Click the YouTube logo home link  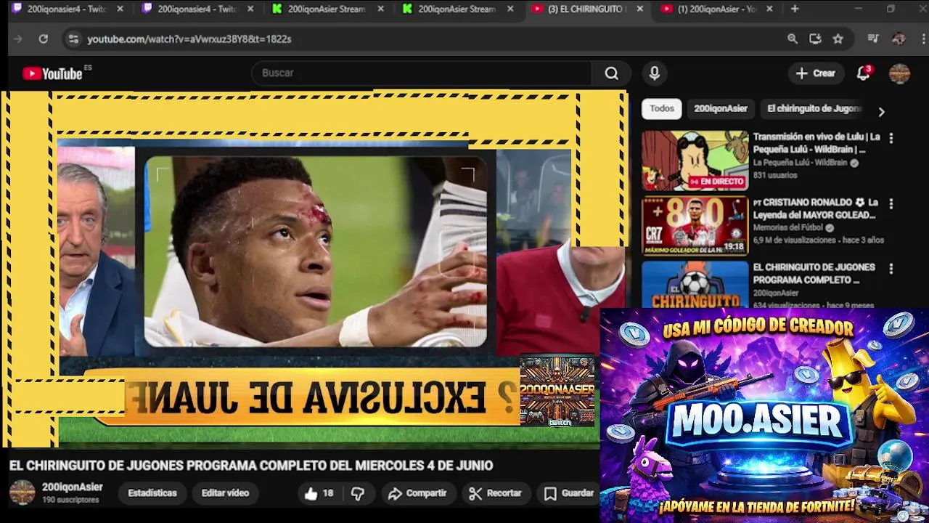click(52, 73)
